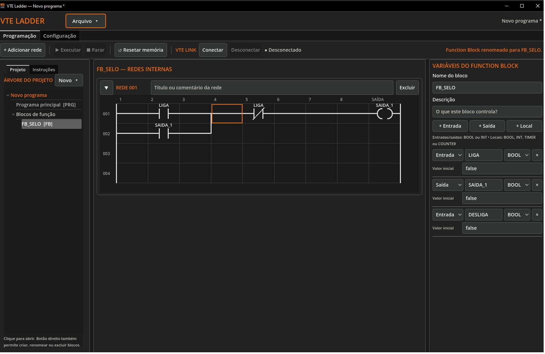Open the Instruções sidebar tab

[x=44, y=69]
